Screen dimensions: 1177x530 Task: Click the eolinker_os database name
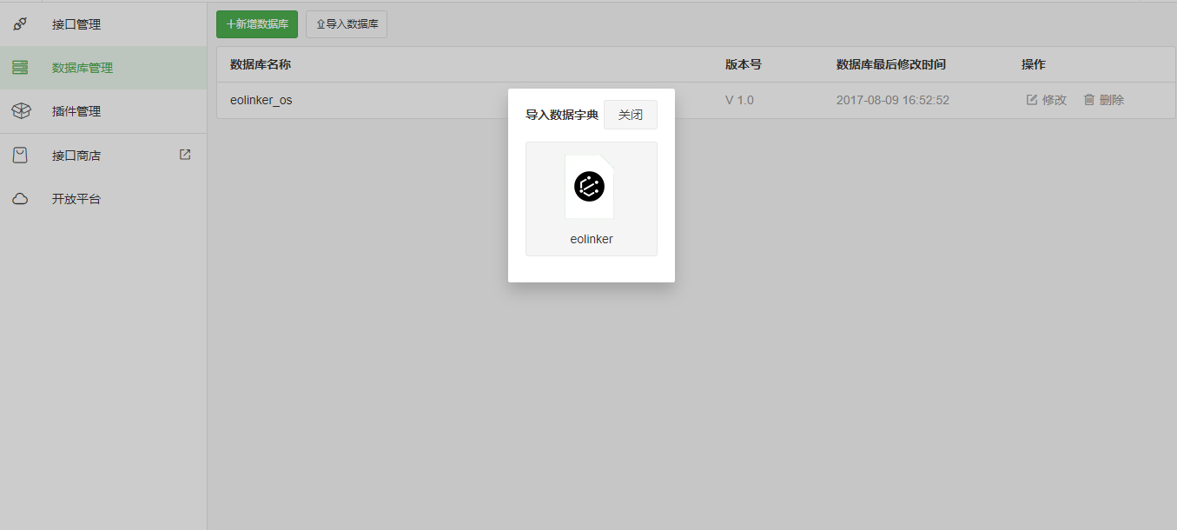(x=261, y=100)
